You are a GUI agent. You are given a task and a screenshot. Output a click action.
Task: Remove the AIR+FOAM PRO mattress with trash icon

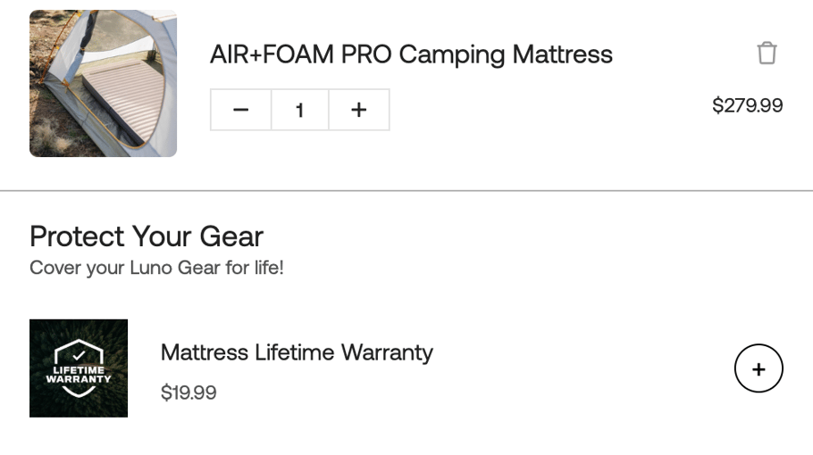click(767, 54)
